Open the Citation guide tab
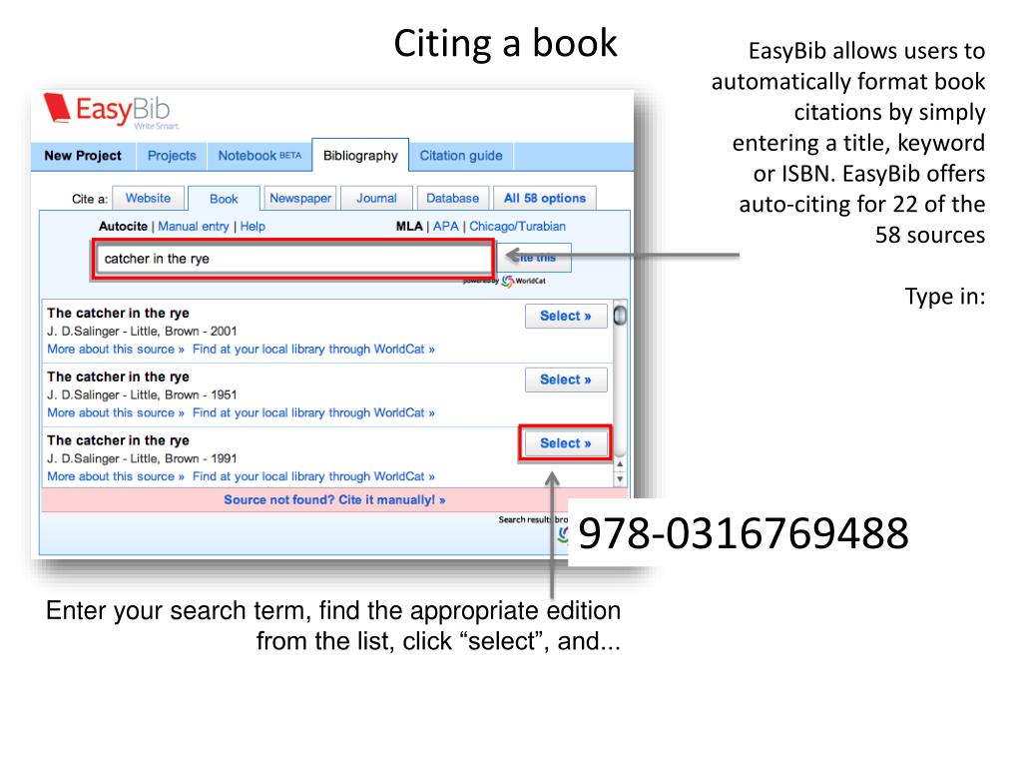Screen dimensions: 1022x767 (461, 156)
